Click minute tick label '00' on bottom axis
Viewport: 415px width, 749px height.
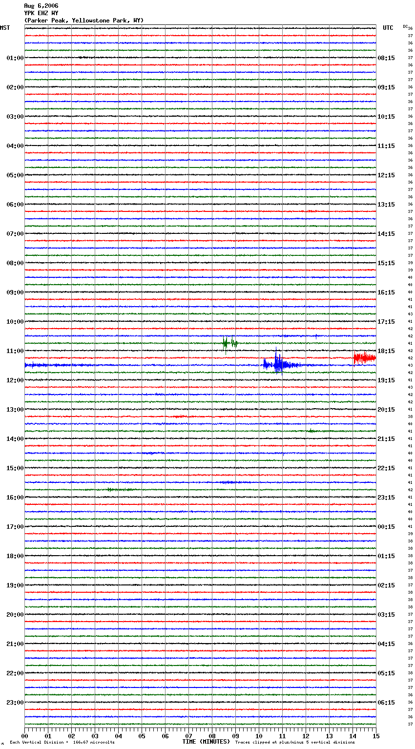pyautogui.click(x=24, y=736)
